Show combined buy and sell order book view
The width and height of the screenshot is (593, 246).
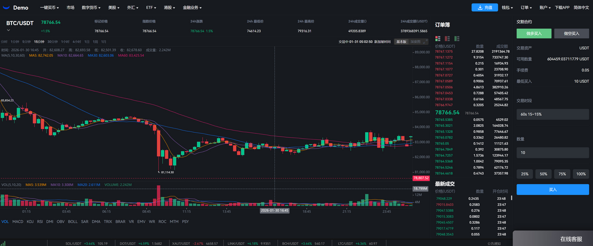pos(437,38)
